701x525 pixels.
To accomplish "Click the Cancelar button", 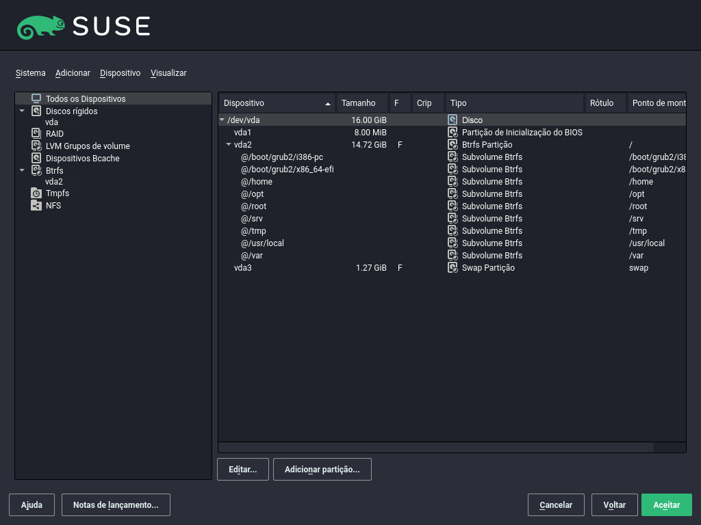I will click(556, 505).
